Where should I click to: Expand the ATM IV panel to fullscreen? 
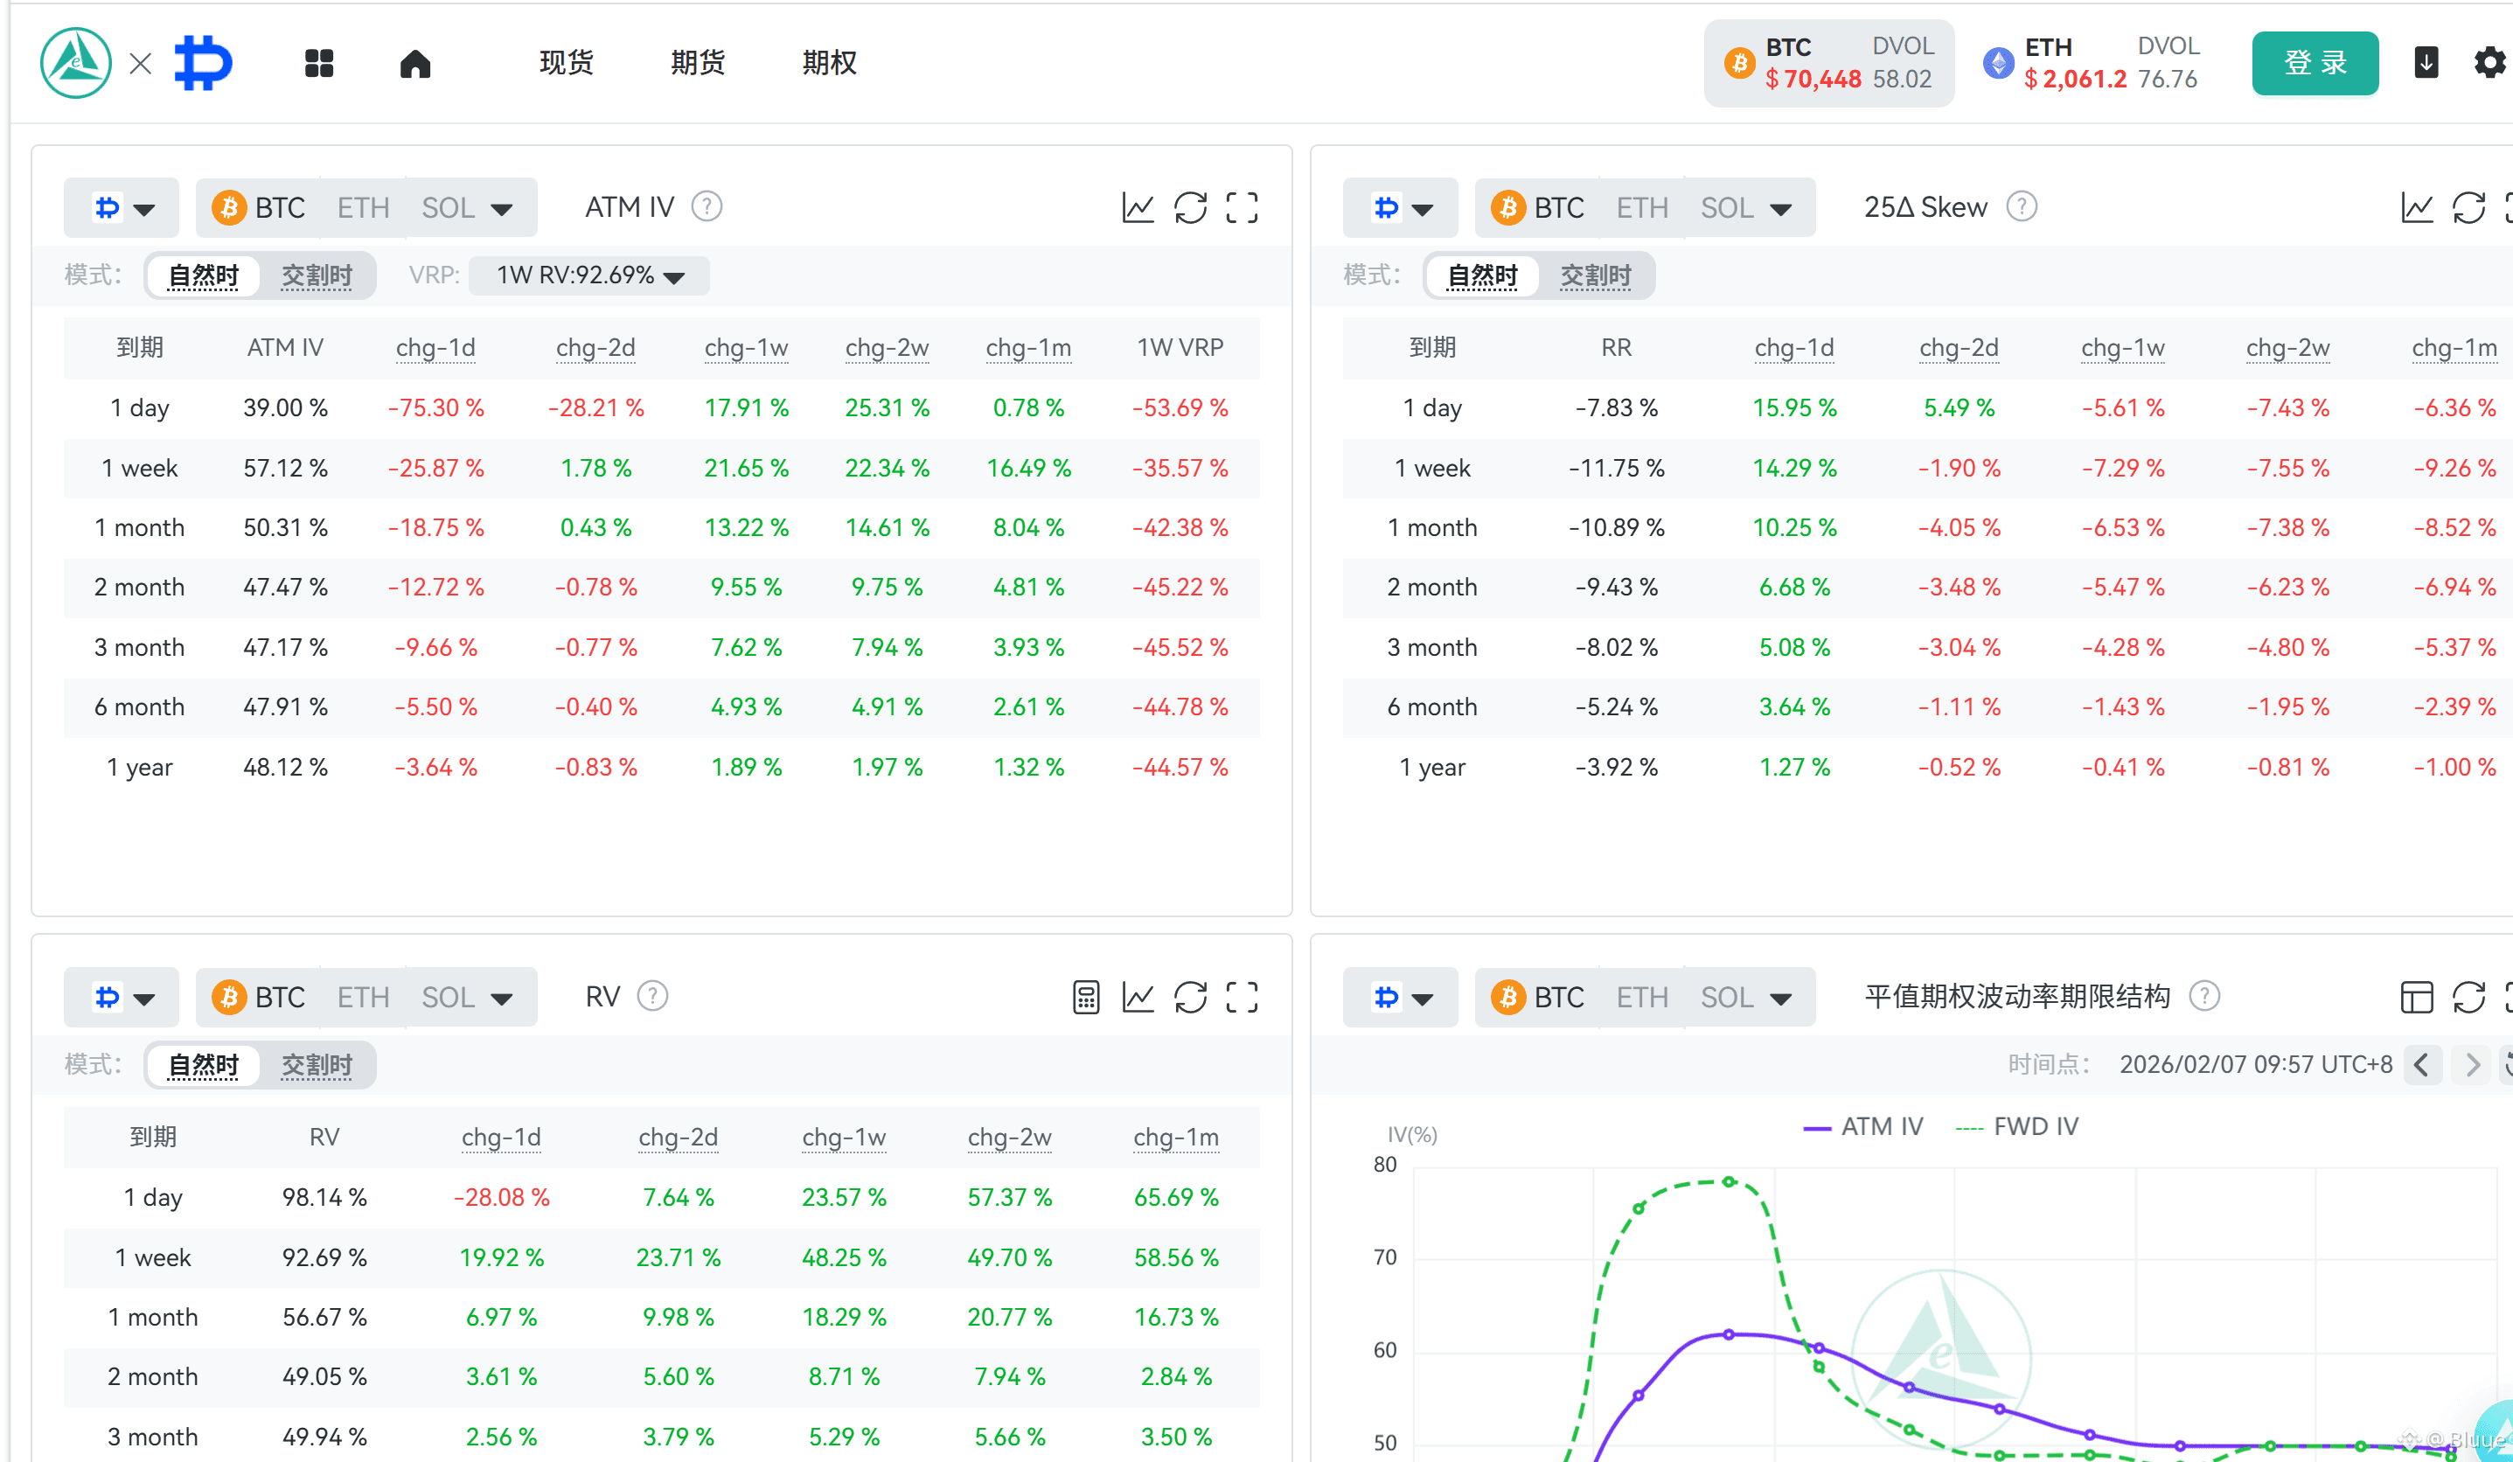(x=1242, y=207)
